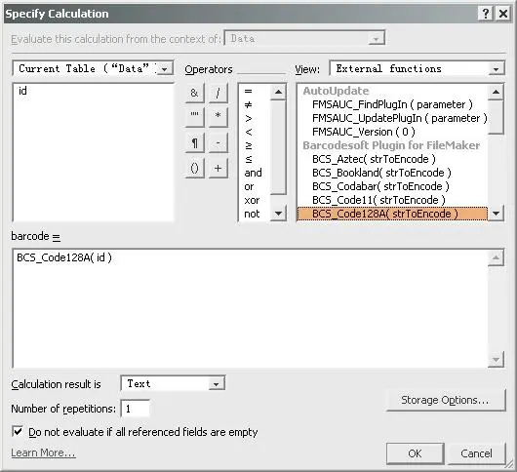Image resolution: width=517 pixels, height=472 pixels.
Task: Select less-than-or-equal operator
Action: (x=249, y=159)
